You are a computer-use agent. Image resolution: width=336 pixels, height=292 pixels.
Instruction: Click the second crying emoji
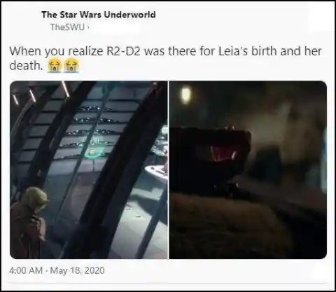point(71,66)
